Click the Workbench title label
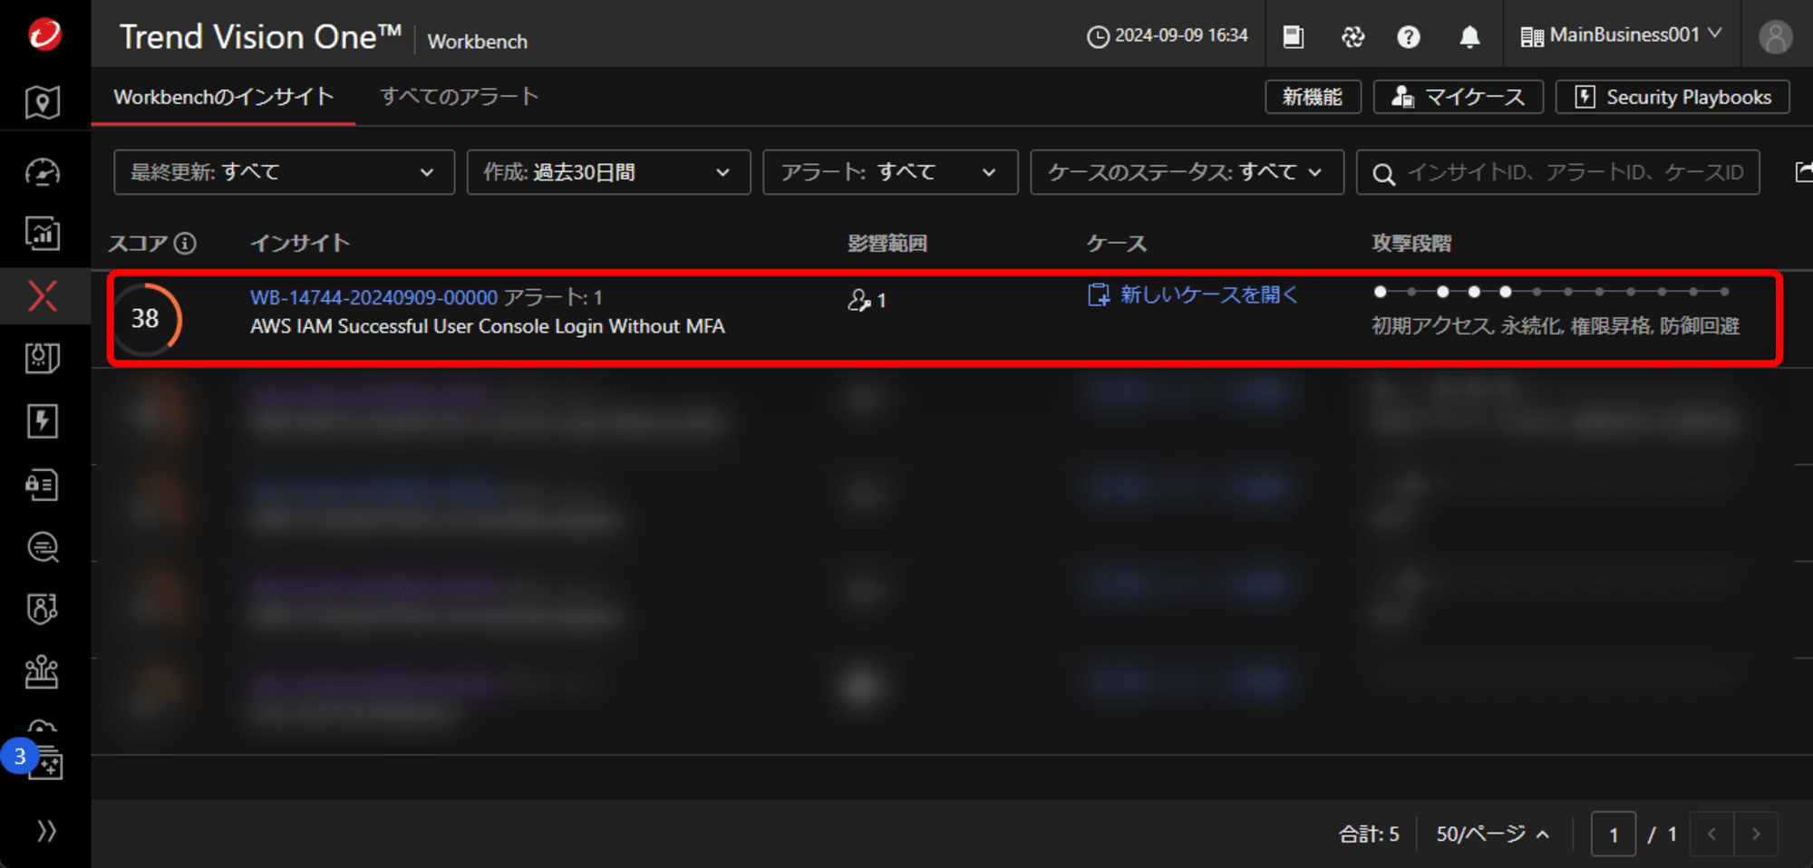This screenshot has height=868, width=1813. pyautogui.click(x=477, y=42)
